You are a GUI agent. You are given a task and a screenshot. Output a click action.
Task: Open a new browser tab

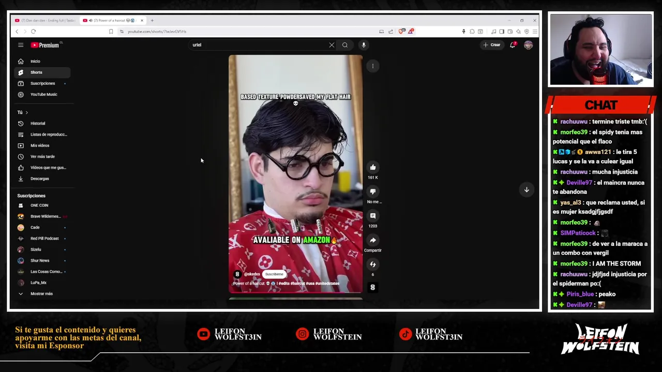(x=152, y=21)
